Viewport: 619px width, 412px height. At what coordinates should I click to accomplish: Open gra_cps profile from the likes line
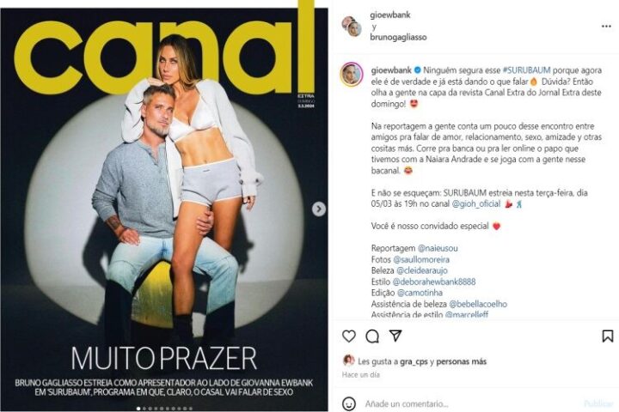pos(414,361)
